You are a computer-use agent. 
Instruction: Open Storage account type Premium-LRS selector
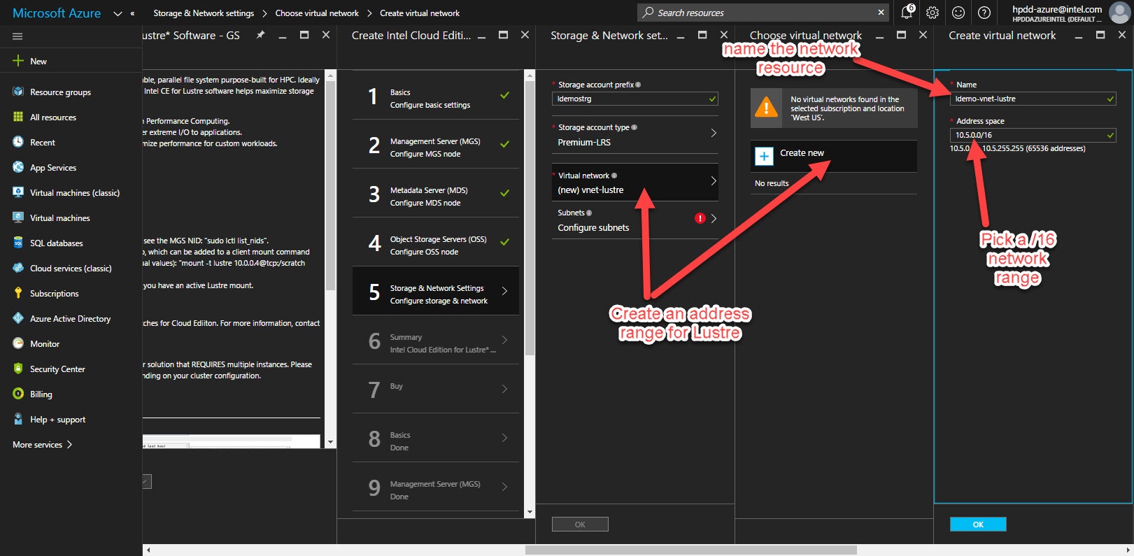point(635,135)
